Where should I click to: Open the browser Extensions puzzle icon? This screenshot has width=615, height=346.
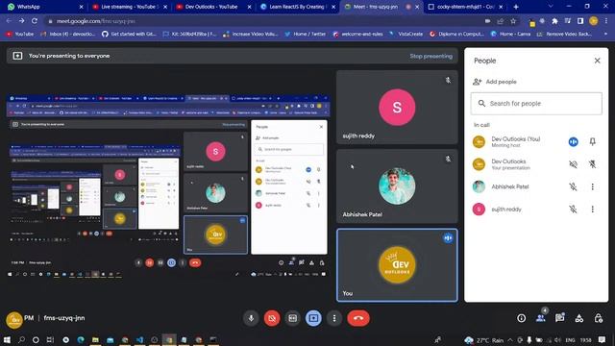[554, 21]
